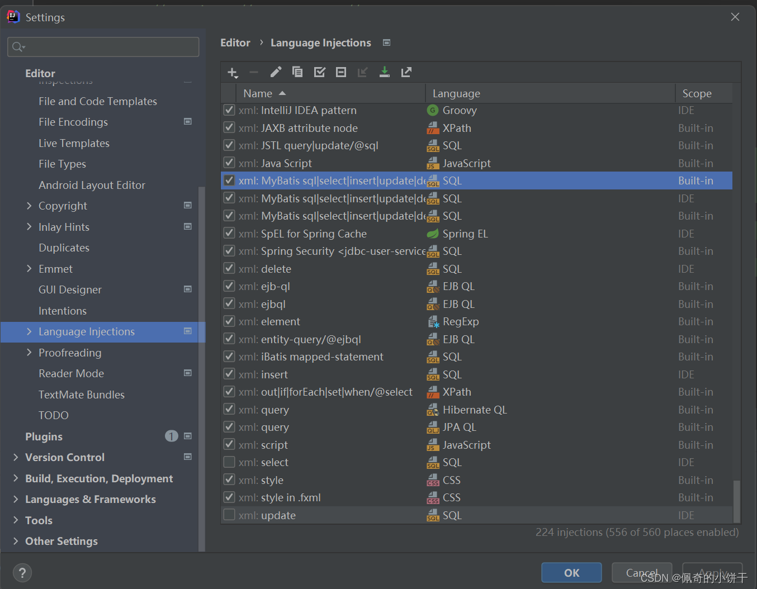Click the Move to IDE scope icon
Viewport: 757px width, 589px height.
click(363, 72)
